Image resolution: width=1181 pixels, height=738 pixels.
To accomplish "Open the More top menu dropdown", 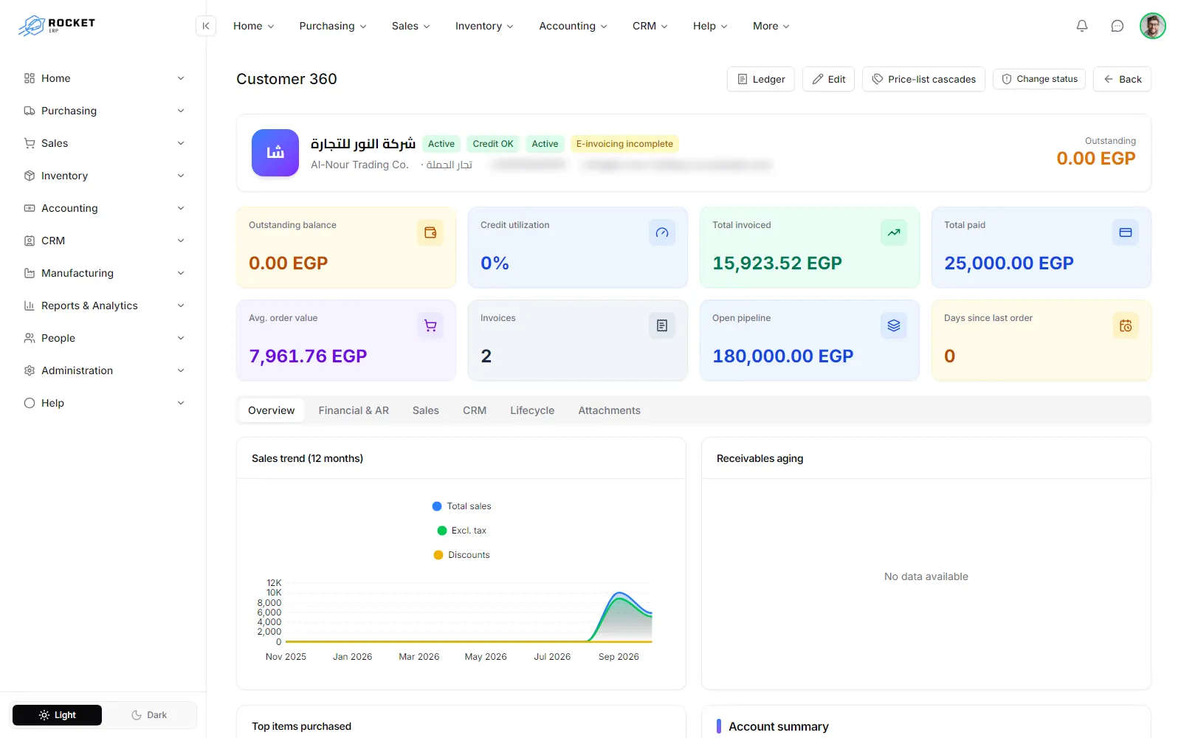I will [x=771, y=26].
